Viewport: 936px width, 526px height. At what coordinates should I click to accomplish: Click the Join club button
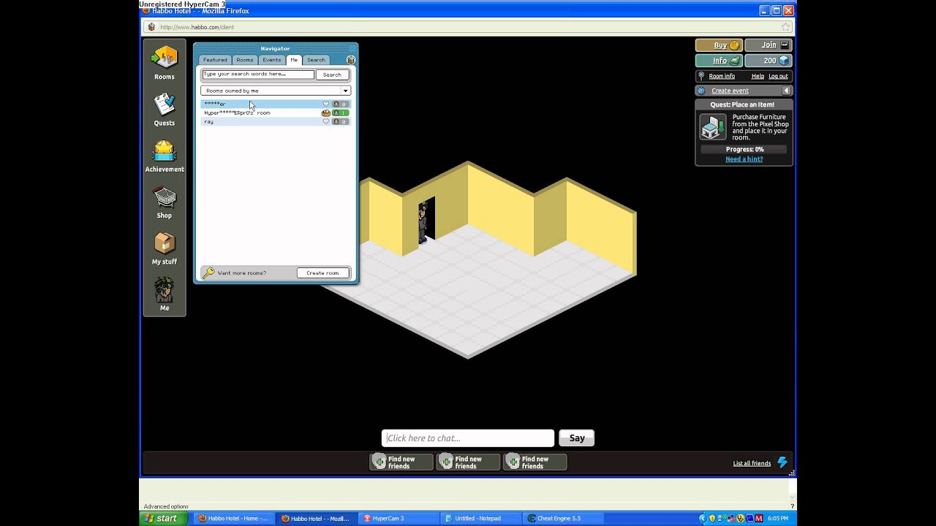click(769, 45)
